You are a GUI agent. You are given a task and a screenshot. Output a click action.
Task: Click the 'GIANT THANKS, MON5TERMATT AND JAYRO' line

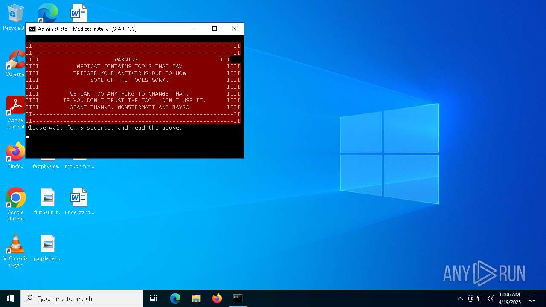click(130, 107)
